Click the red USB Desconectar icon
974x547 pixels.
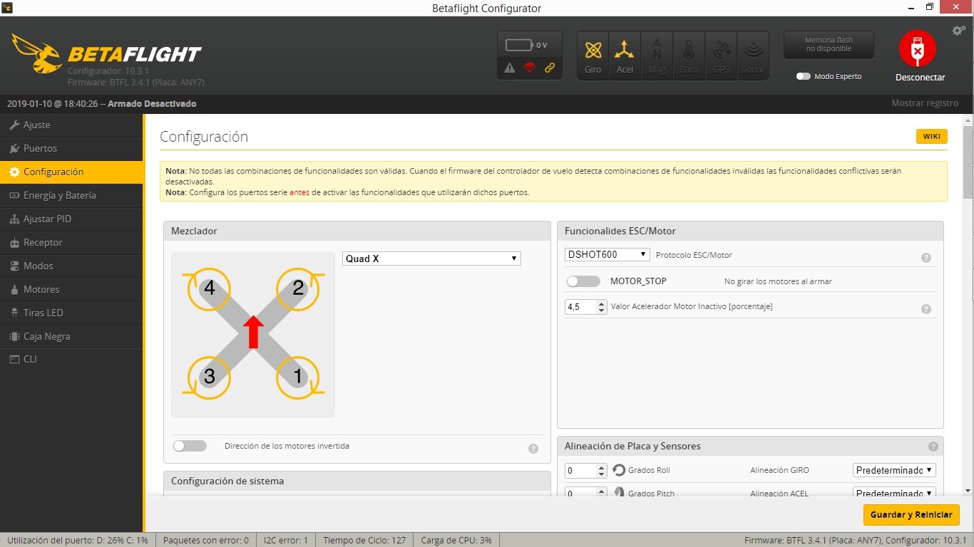tap(917, 48)
